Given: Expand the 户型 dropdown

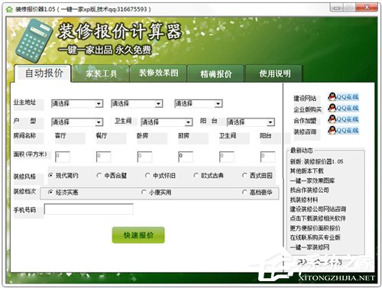Looking at the screenshot, I should pos(77,122).
